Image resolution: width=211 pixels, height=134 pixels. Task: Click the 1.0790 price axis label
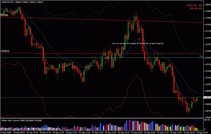(208, 18)
